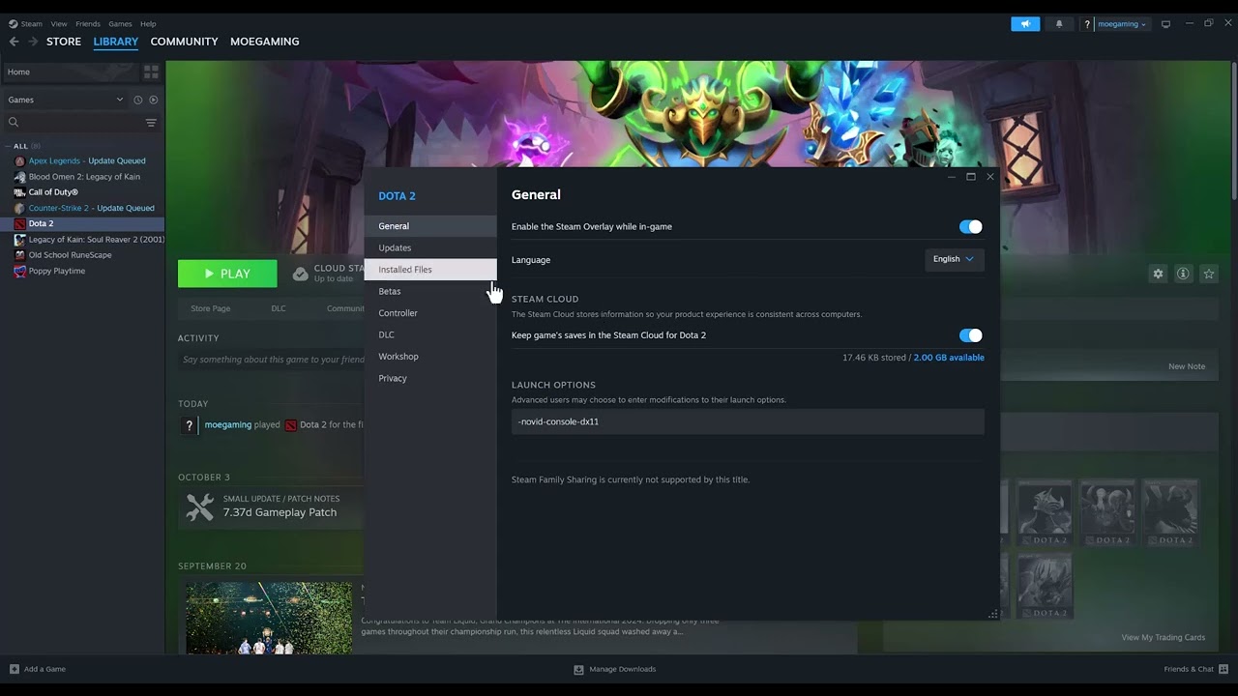The image size is (1238, 696).
Task: Open the 7.37d Gameplay Patch news
Action: (x=280, y=512)
